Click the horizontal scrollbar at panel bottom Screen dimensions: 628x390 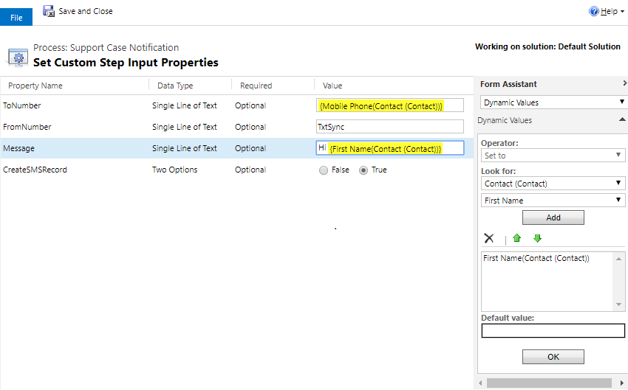[x=548, y=383]
